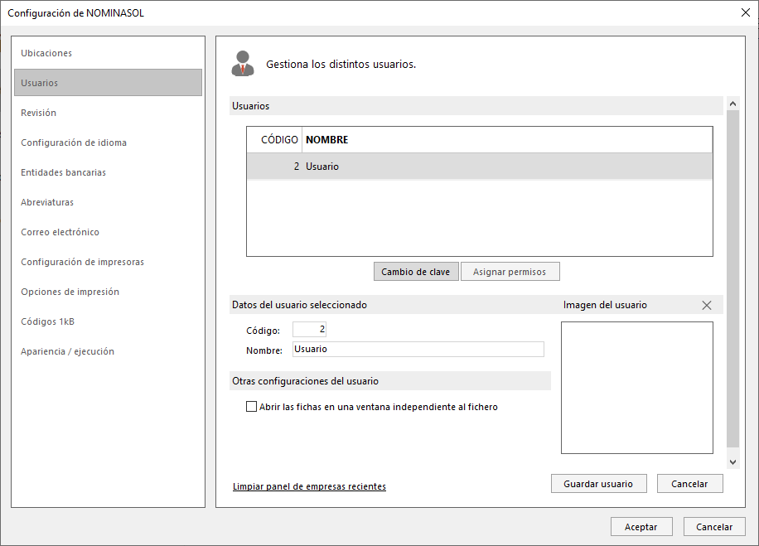This screenshot has width=759, height=546.
Task: Click the Cambio de clave button
Action: [x=416, y=272]
